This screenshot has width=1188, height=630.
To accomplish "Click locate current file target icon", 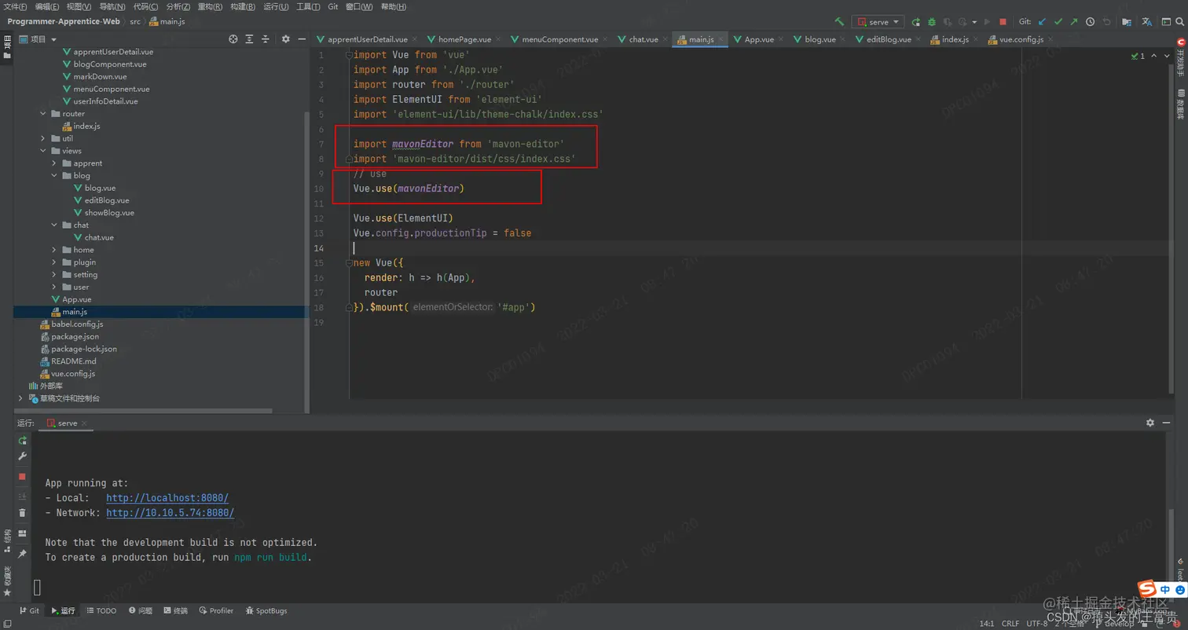I will 233,39.
